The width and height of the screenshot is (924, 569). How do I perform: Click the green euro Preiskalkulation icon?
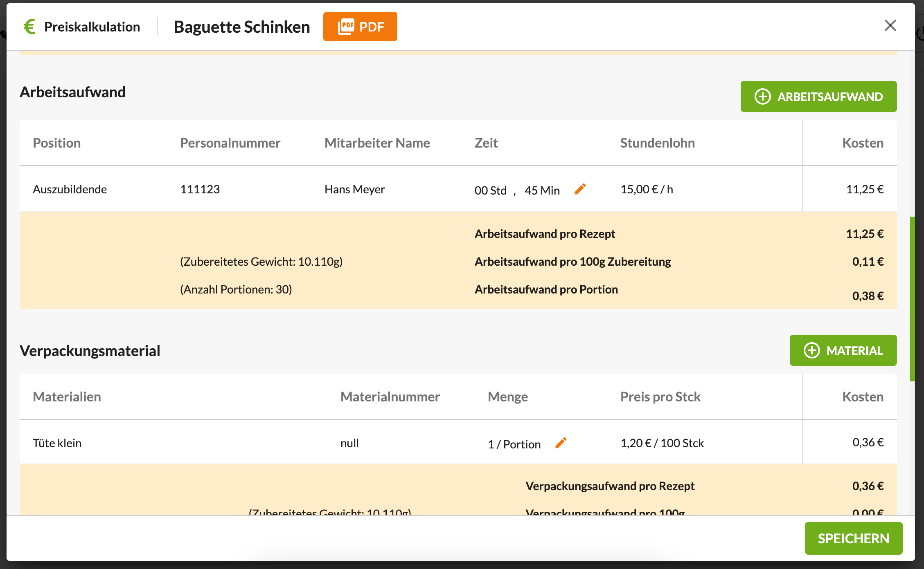click(x=29, y=27)
